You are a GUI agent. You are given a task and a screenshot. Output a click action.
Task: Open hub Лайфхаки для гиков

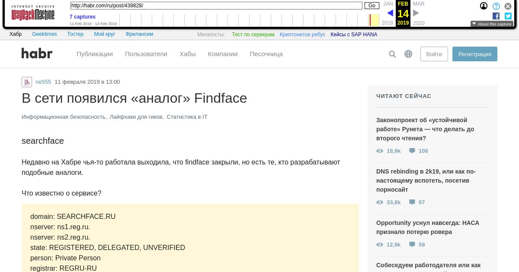tap(137, 117)
